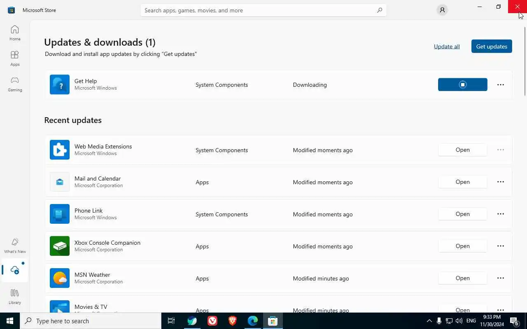The image size is (527, 329).
Task: Open more options for Phone Link
Action: point(501,214)
